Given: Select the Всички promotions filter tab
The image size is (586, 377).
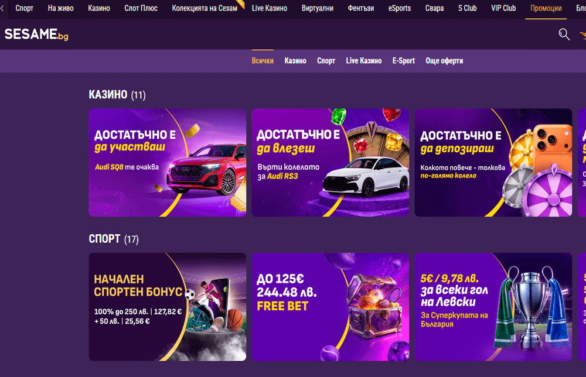Looking at the screenshot, I should (263, 61).
